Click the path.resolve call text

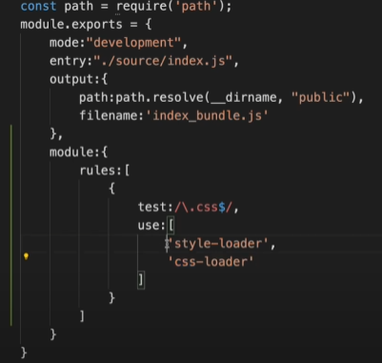tap(159, 97)
